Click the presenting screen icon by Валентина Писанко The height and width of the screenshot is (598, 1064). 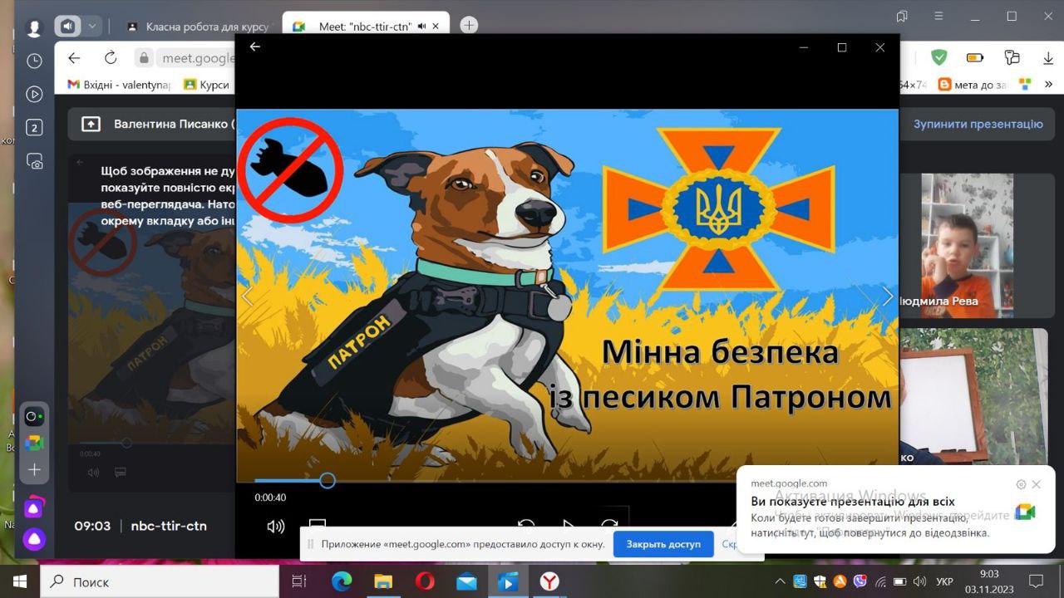pyautogui.click(x=91, y=124)
